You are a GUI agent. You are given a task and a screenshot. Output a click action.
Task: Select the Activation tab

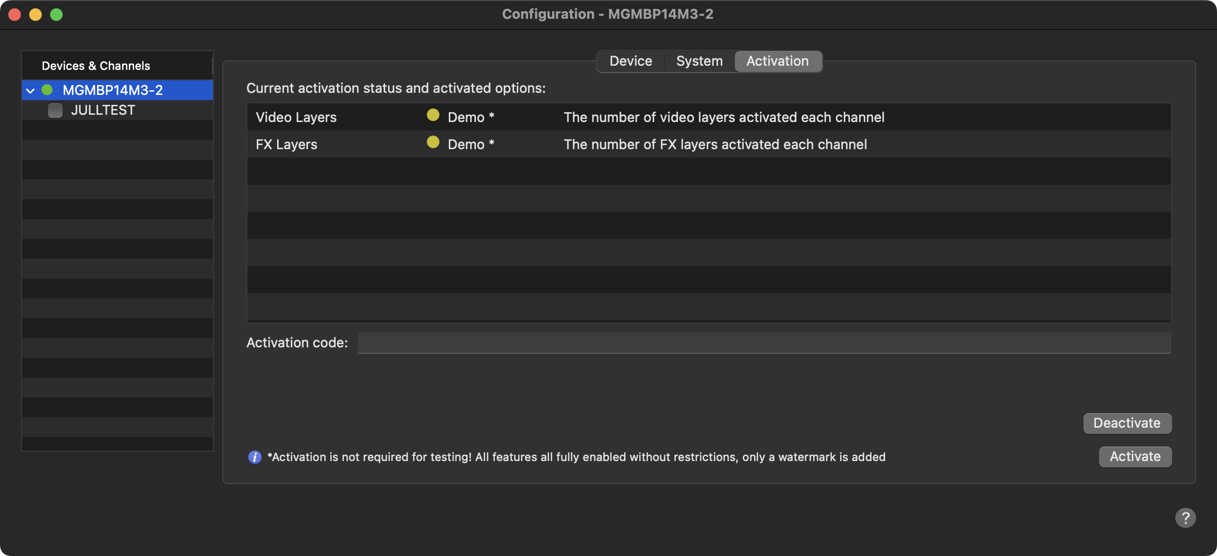(x=777, y=62)
